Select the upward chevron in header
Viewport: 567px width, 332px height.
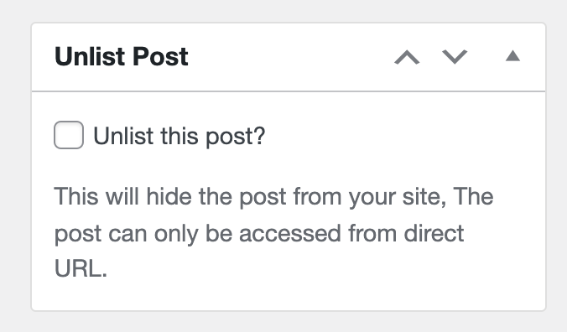[407, 57]
